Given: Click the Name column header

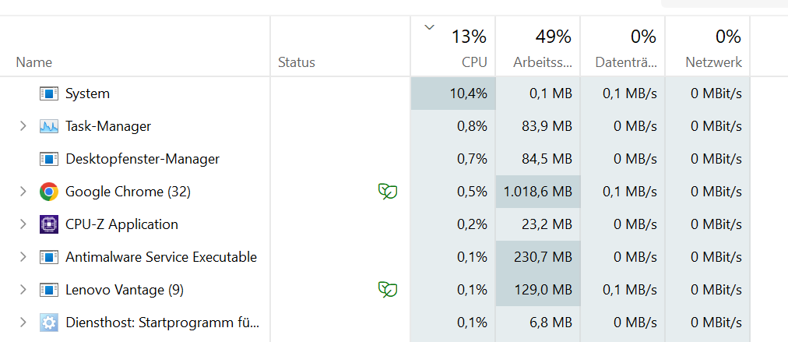Looking at the screenshot, I should coord(34,62).
